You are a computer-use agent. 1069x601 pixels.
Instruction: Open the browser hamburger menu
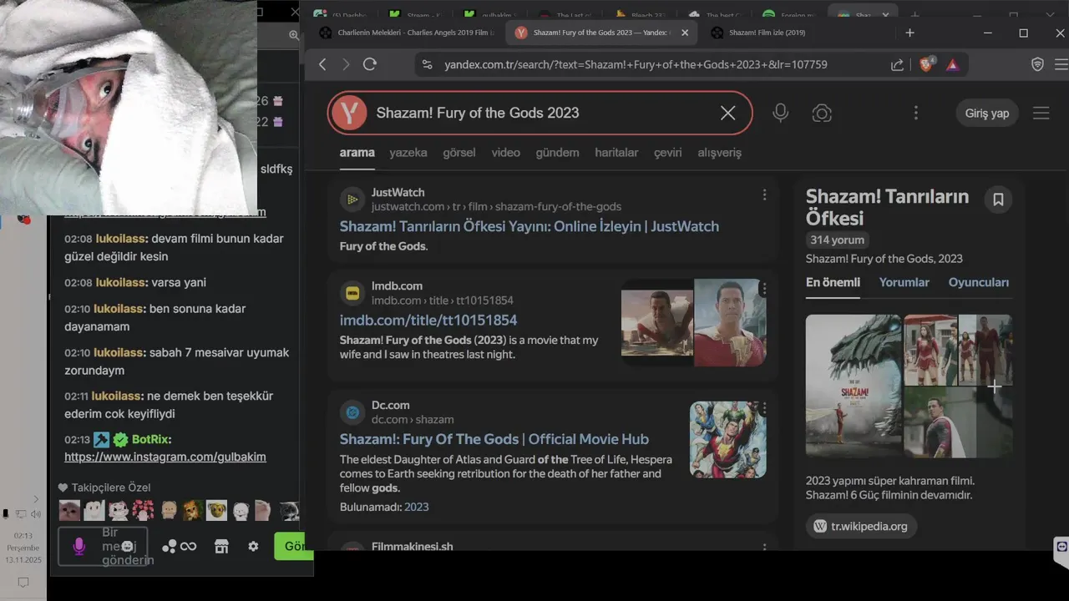pyautogui.click(x=1061, y=64)
